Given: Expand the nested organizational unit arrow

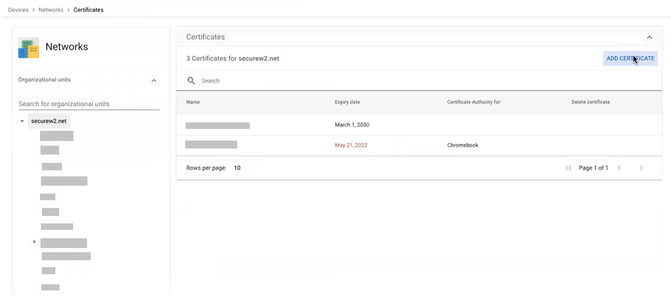Looking at the screenshot, I should (x=34, y=242).
